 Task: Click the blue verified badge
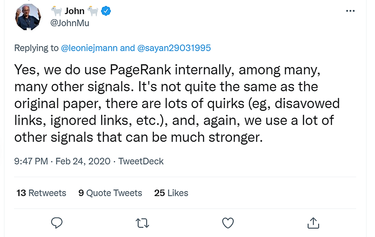tap(106, 11)
